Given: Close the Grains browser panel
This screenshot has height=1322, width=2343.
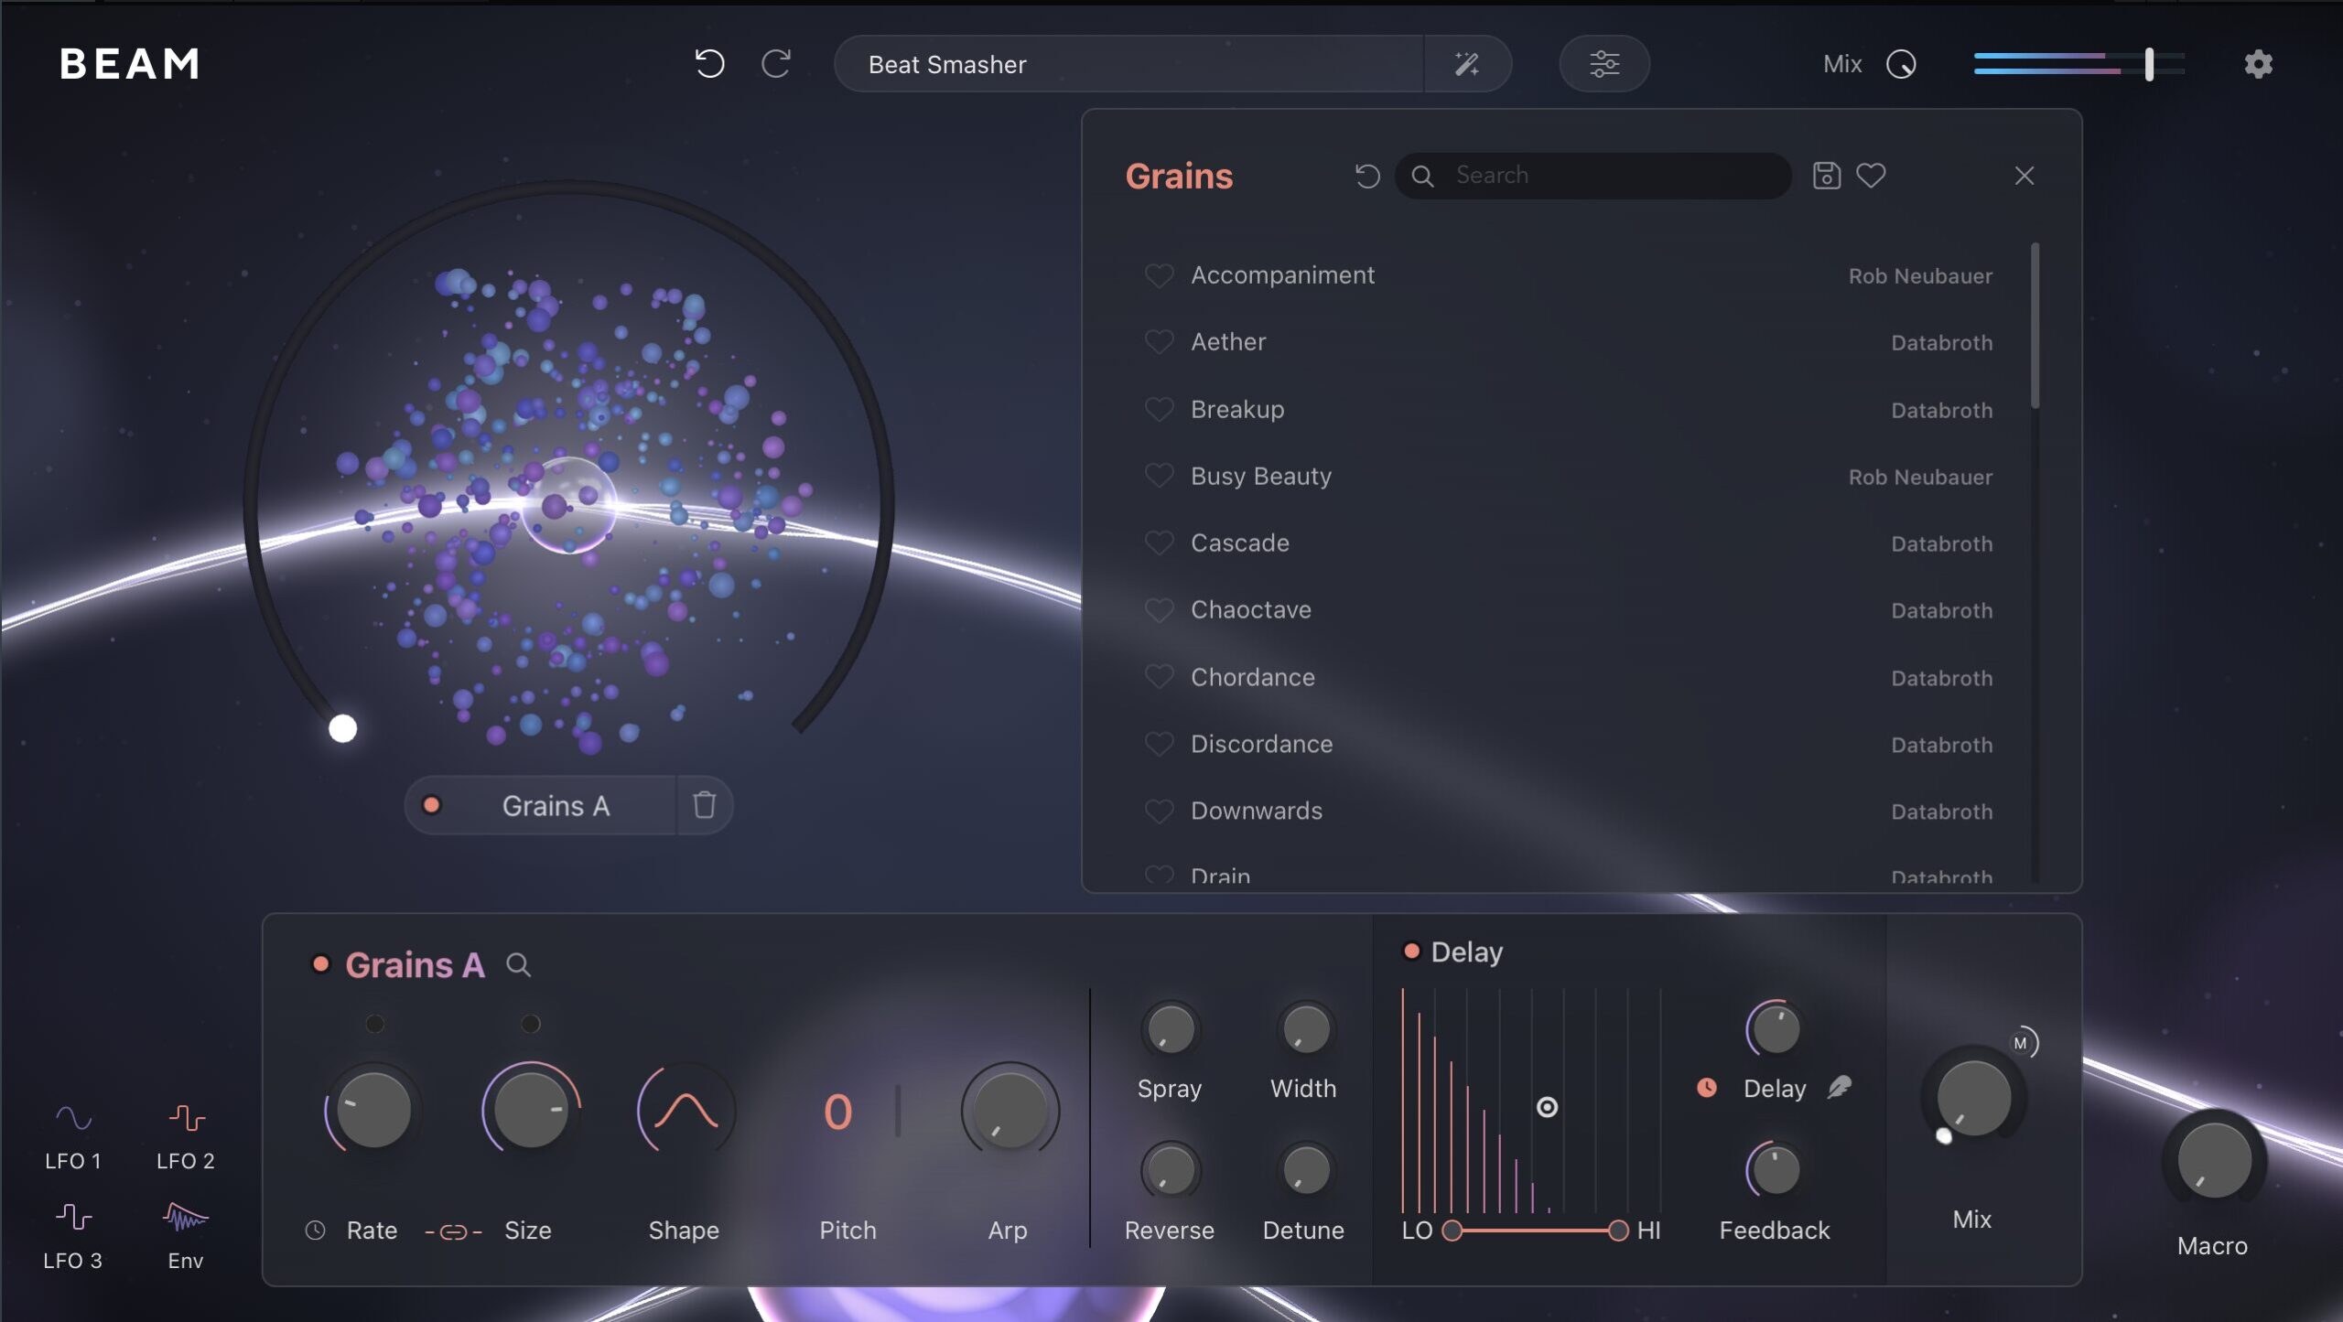Looking at the screenshot, I should point(2024,175).
